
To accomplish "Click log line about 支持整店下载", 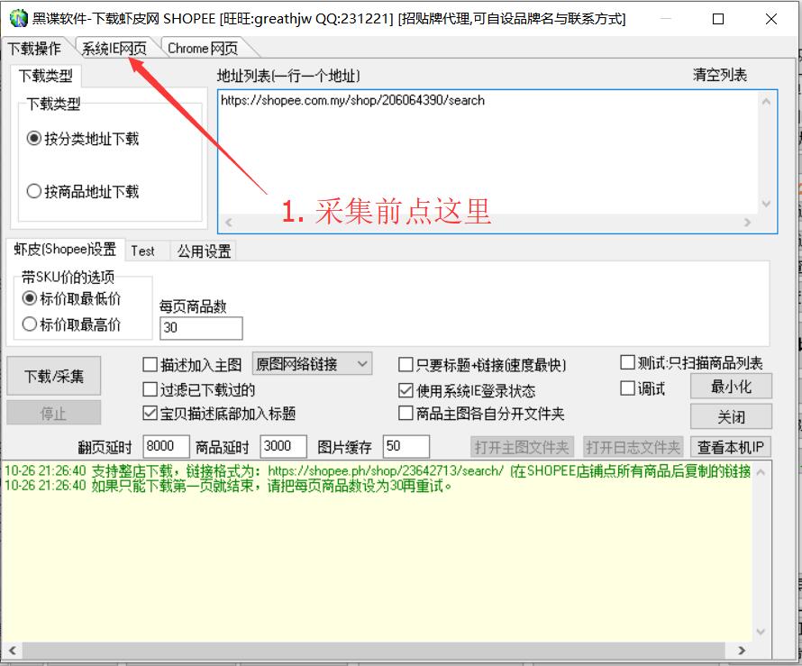I will [x=378, y=471].
